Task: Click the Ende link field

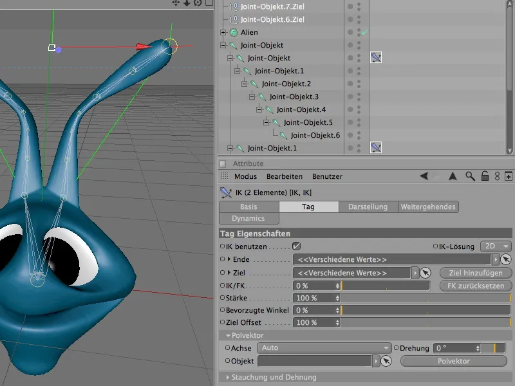Action: (392, 259)
